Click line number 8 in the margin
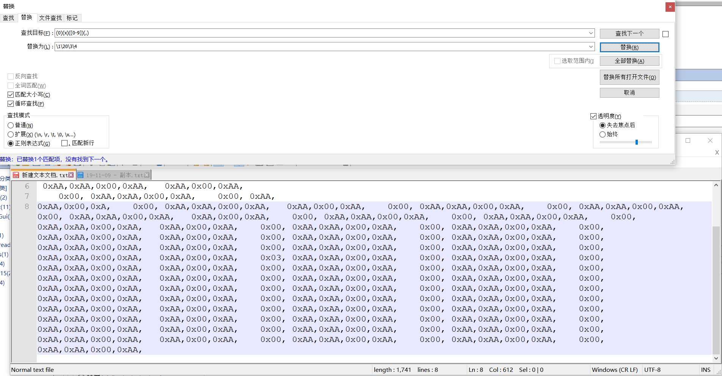Viewport: 722px width, 376px height. pos(27,207)
